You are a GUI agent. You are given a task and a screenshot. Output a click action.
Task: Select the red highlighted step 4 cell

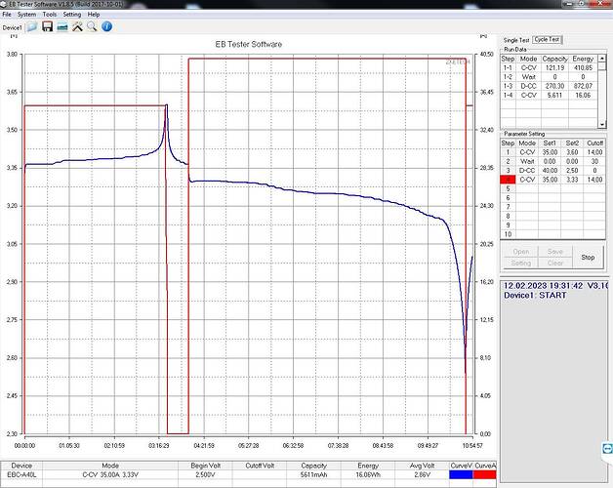[x=508, y=180]
